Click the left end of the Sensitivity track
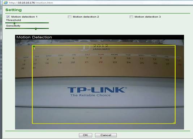Viewport: 193px width, 139px height. click(6, 29)
